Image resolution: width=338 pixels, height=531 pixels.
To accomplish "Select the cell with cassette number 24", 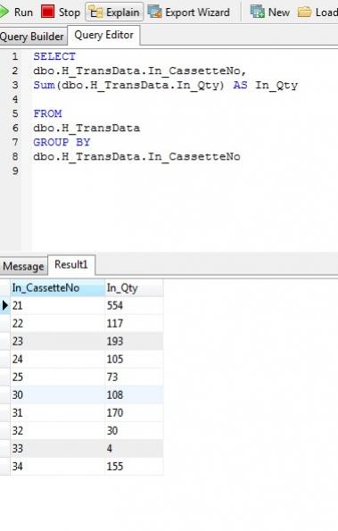I will click(57, 360).
